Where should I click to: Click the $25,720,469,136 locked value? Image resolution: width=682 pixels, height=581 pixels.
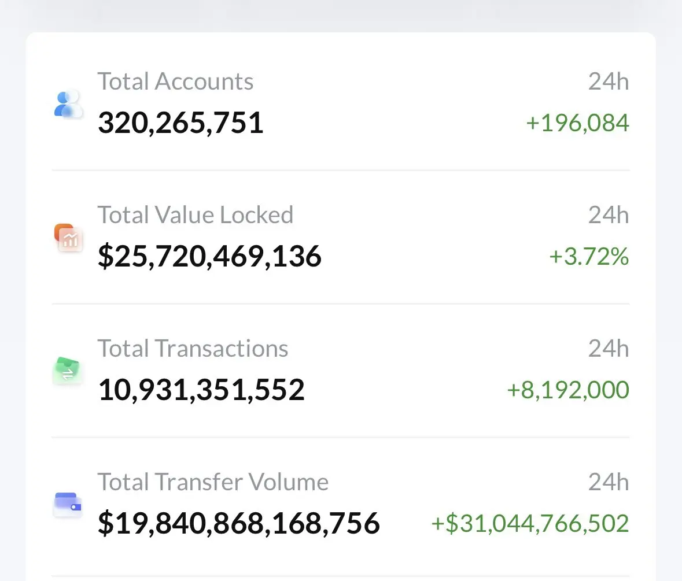tap(209, 256)
